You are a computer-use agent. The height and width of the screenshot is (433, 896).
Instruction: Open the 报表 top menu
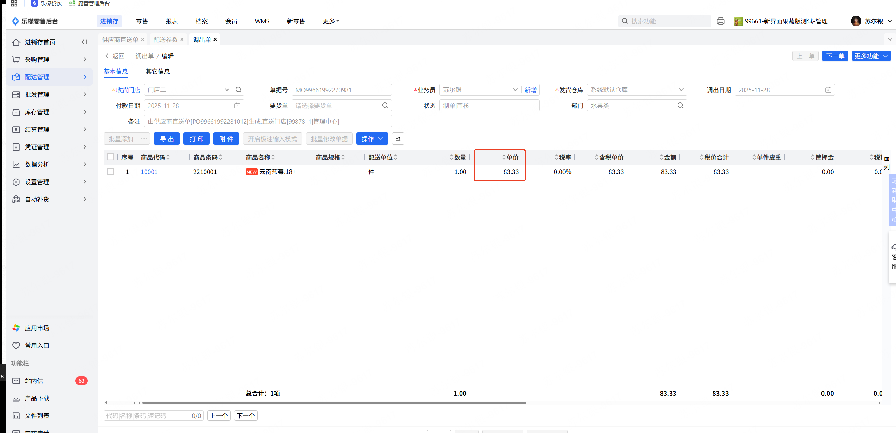pos(171,21)
